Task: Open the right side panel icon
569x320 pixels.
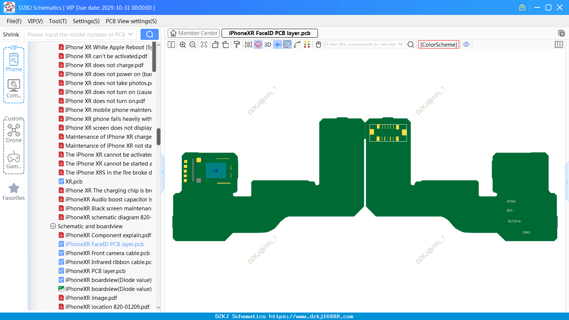Action: point(559,44)
